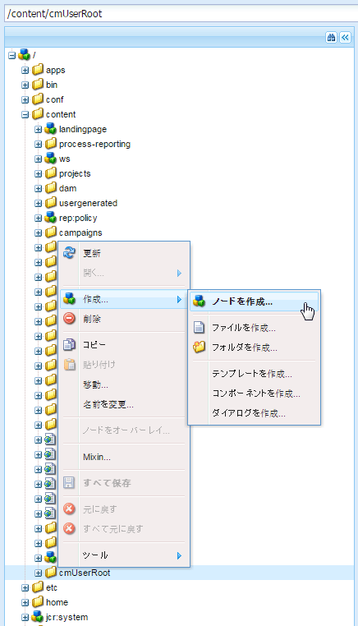Viewport: 358px width, 626px height.
Task: Expand the conf folder
Action: (x=25, y=99)
